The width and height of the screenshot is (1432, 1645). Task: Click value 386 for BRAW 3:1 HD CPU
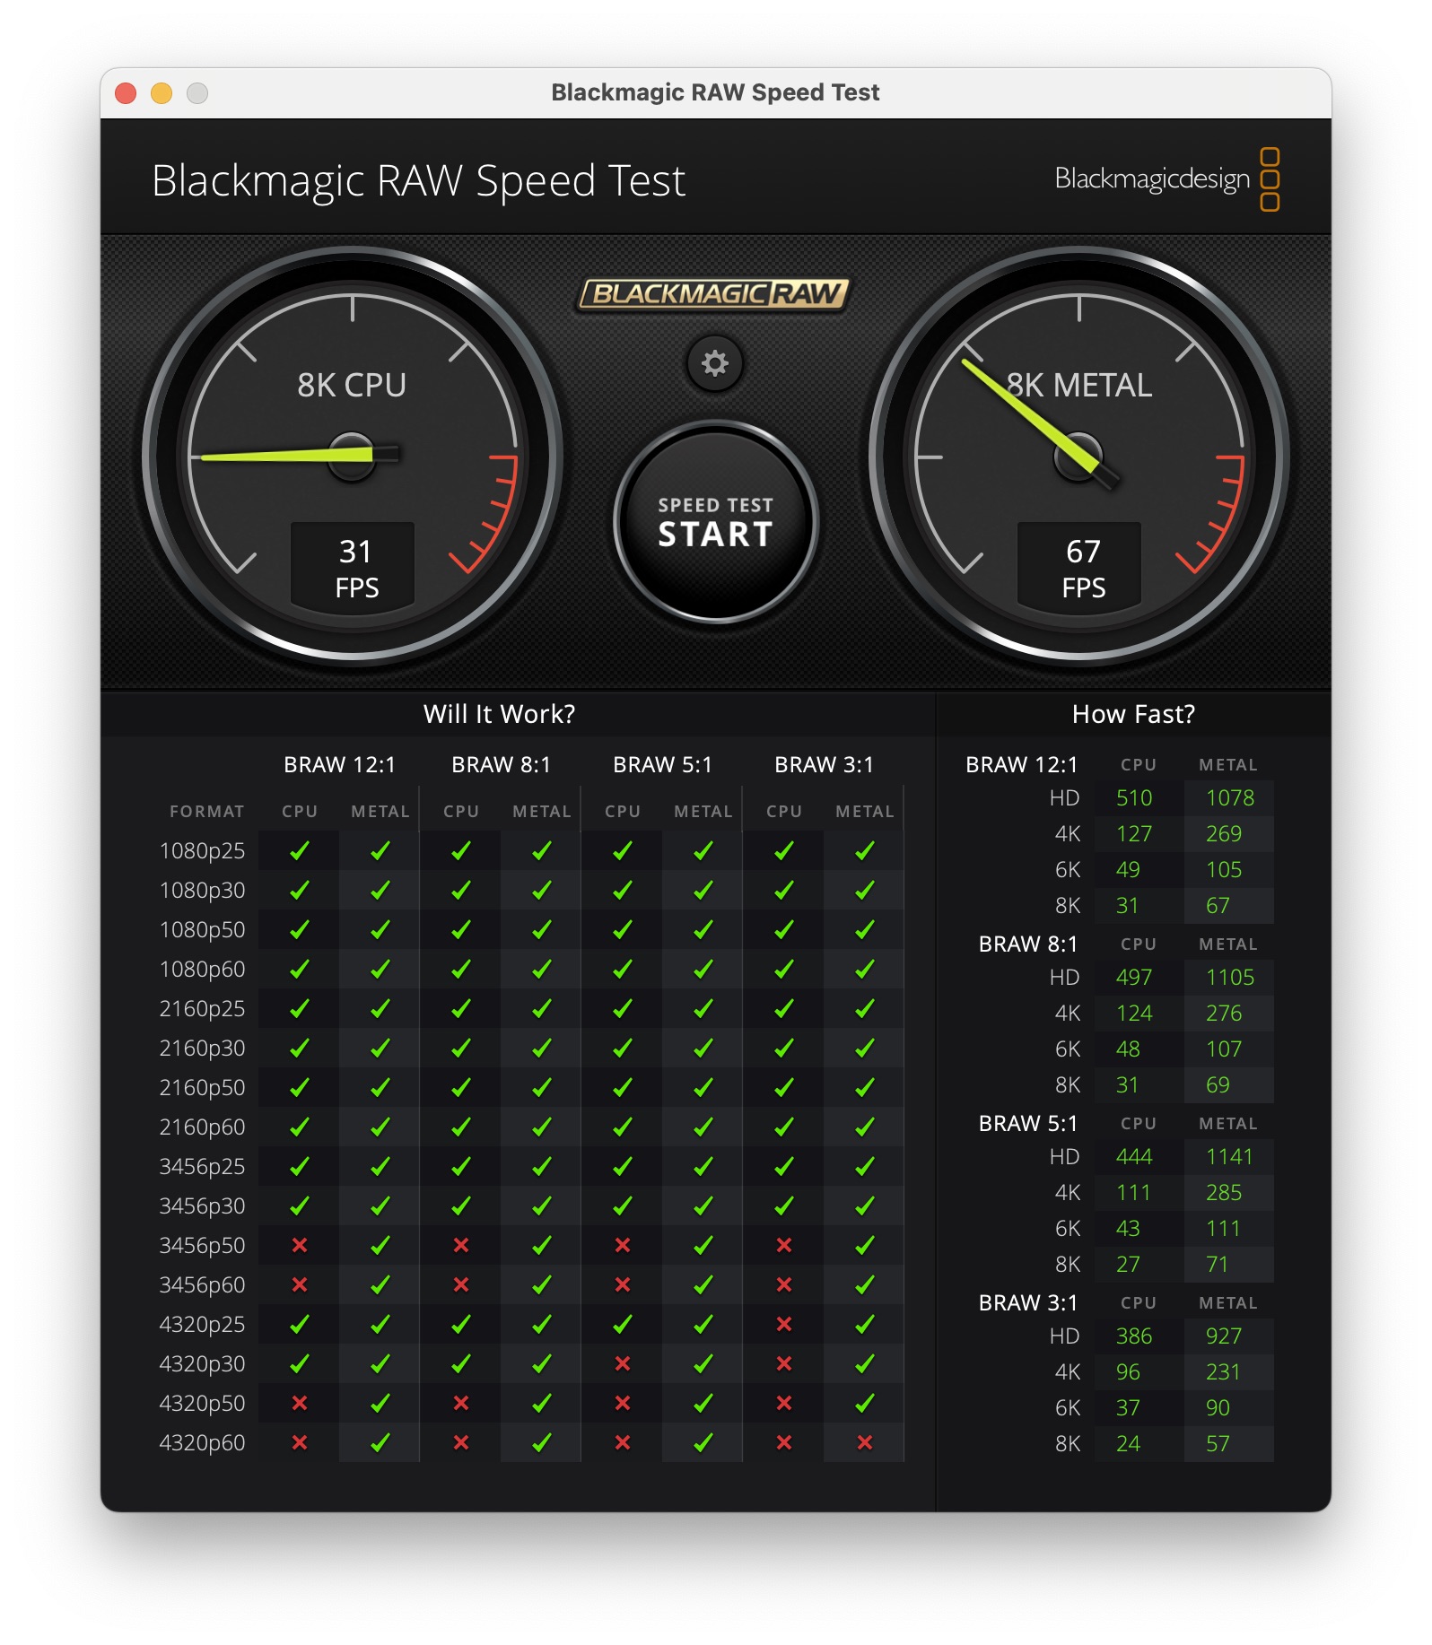[x=1134, y=1336]
